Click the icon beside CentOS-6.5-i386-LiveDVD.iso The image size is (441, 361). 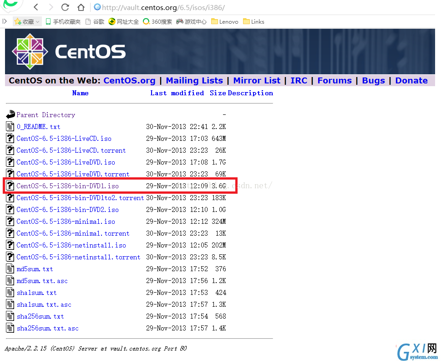[x=10, y=162]
